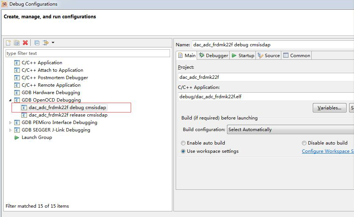Select the Enable auto build radio button

[183, 143]
